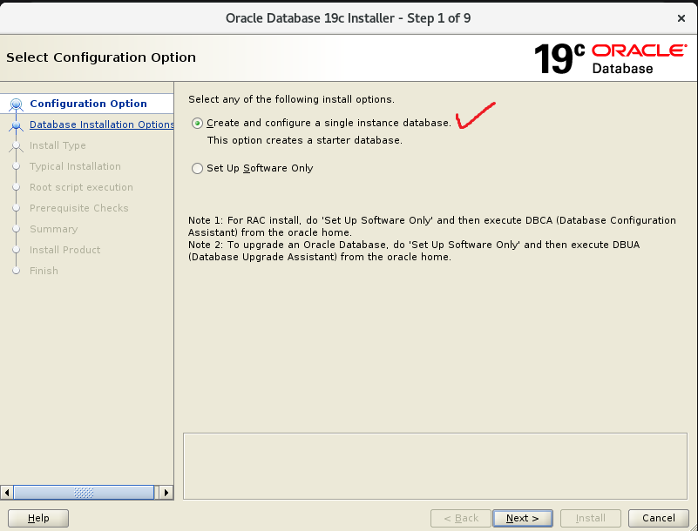This screenshot has height=531, width=698.
Task: Click Prerequisite Checks step
Action: pyautogui.click(x=78, y=208)
